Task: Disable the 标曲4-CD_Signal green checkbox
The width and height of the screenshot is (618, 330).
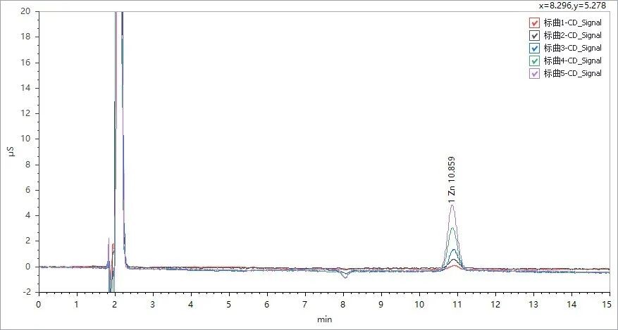Action: click(x=534, y=61)
